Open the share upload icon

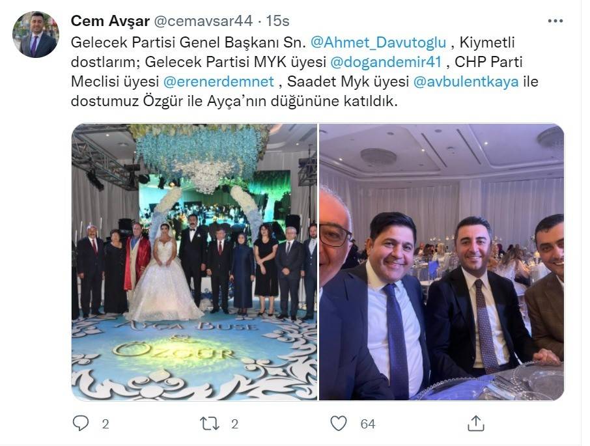click(475, 423)
